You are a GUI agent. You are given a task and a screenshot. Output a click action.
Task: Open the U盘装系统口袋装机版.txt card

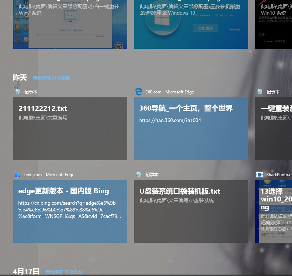[191, 211]
